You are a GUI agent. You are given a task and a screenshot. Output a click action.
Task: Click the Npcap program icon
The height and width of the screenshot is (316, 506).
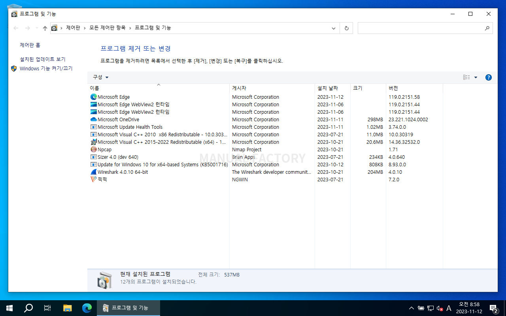click(x=94, y=149)
